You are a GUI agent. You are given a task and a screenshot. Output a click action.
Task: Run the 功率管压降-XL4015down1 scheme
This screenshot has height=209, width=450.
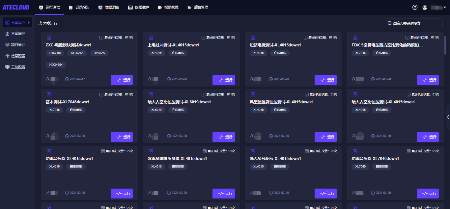(x=122, y=194)
